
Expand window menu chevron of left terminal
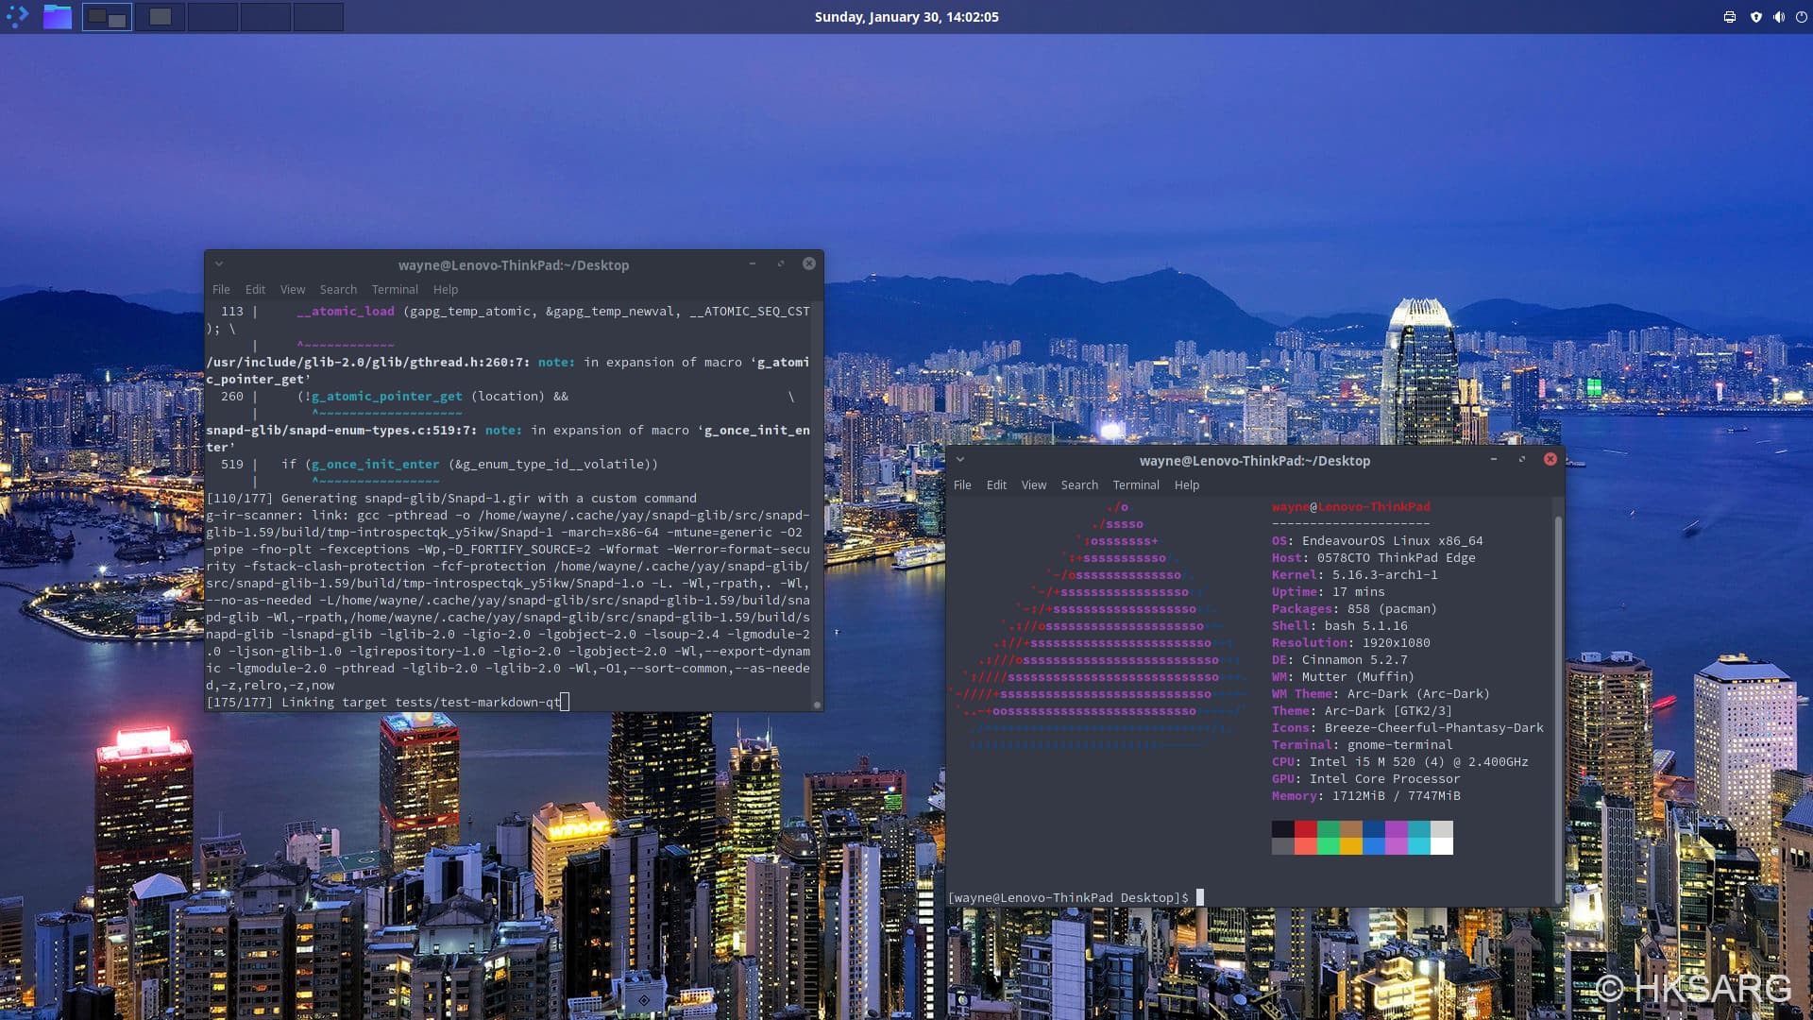click(219, 264)
